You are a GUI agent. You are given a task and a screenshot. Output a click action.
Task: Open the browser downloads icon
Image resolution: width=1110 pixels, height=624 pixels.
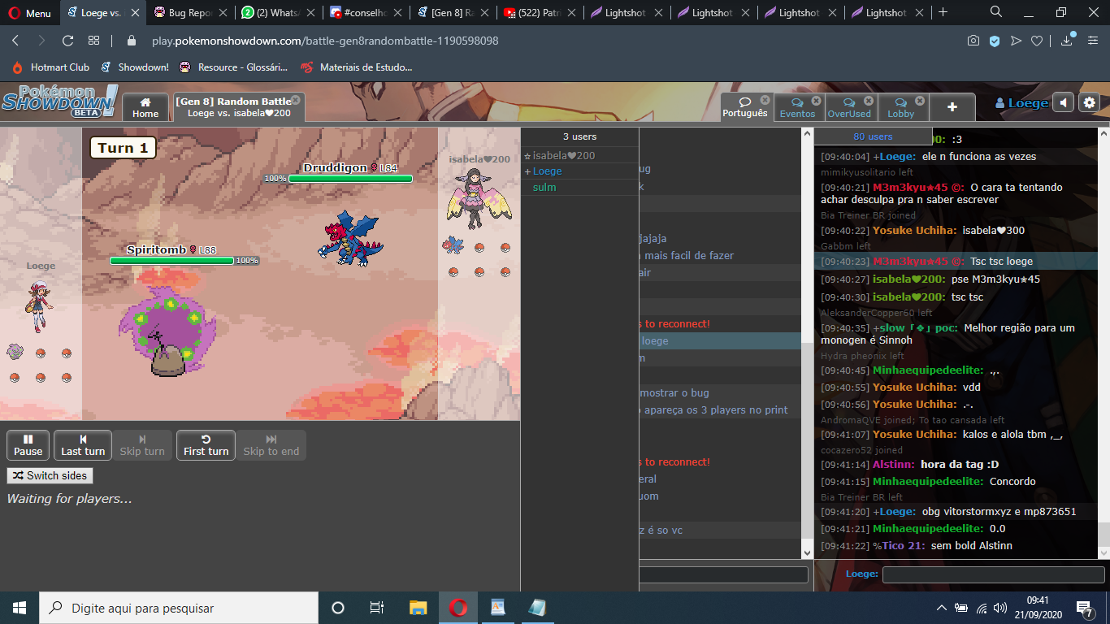(1067, 41)
